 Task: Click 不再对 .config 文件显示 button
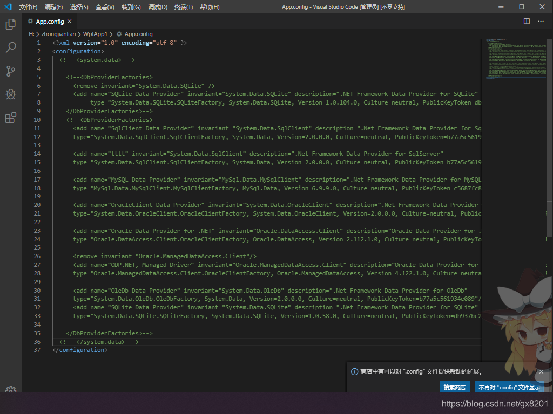pyautogui.click(x=510, y=387)
